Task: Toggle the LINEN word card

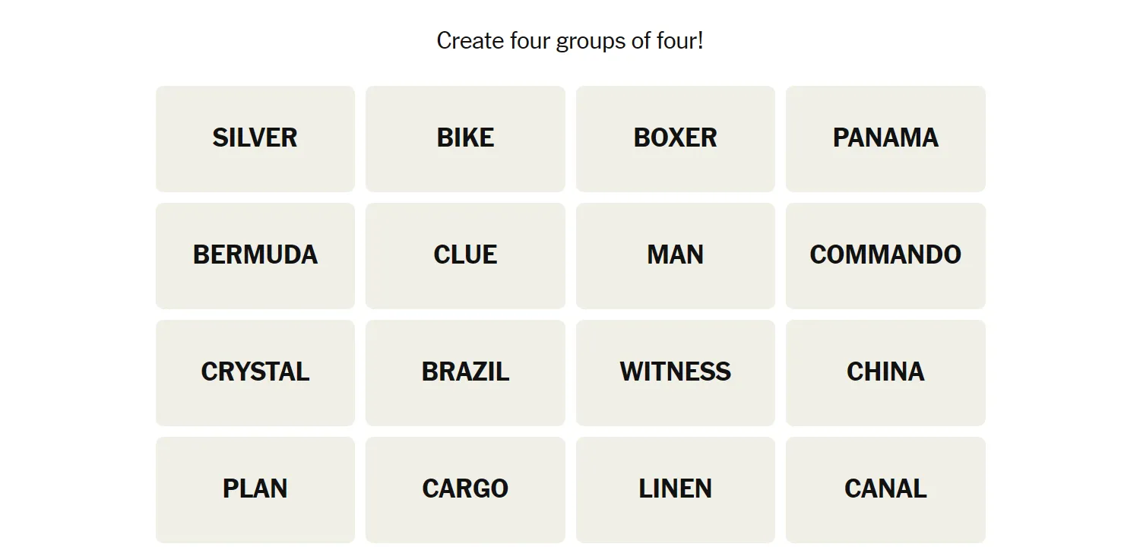Action: [x=675, y=489]
